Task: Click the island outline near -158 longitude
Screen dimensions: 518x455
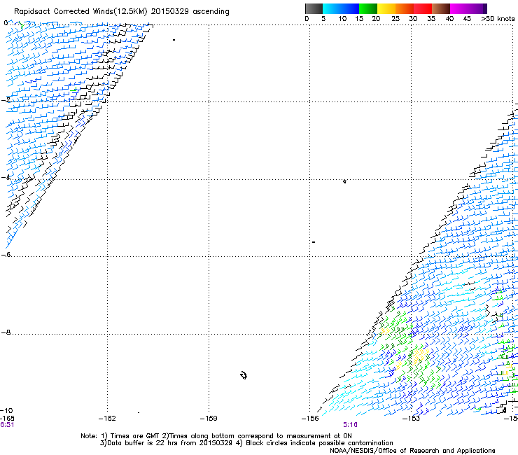Action: tap(244, 375)
